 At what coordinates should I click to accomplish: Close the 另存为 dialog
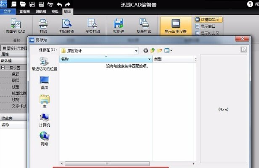(242, 39)
